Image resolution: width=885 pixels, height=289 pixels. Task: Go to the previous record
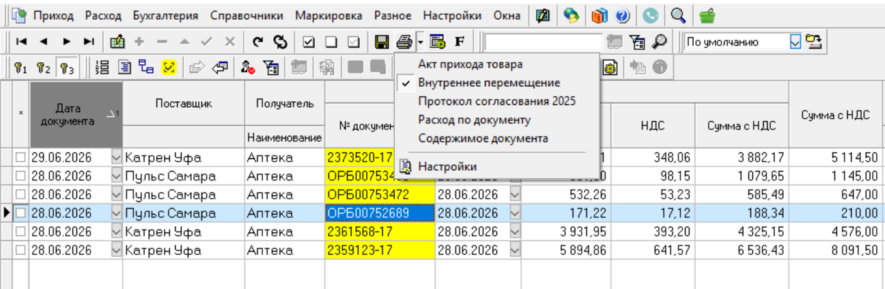tap(43, 42)
